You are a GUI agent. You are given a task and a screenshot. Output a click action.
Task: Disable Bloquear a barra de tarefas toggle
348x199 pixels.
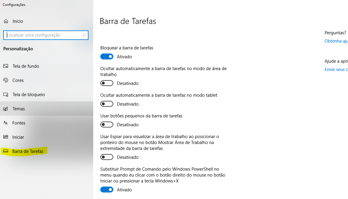(x=107, y=56)
